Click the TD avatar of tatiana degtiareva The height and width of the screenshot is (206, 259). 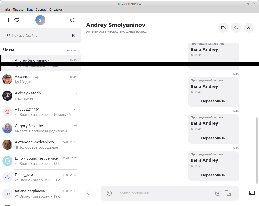[7, 194]
